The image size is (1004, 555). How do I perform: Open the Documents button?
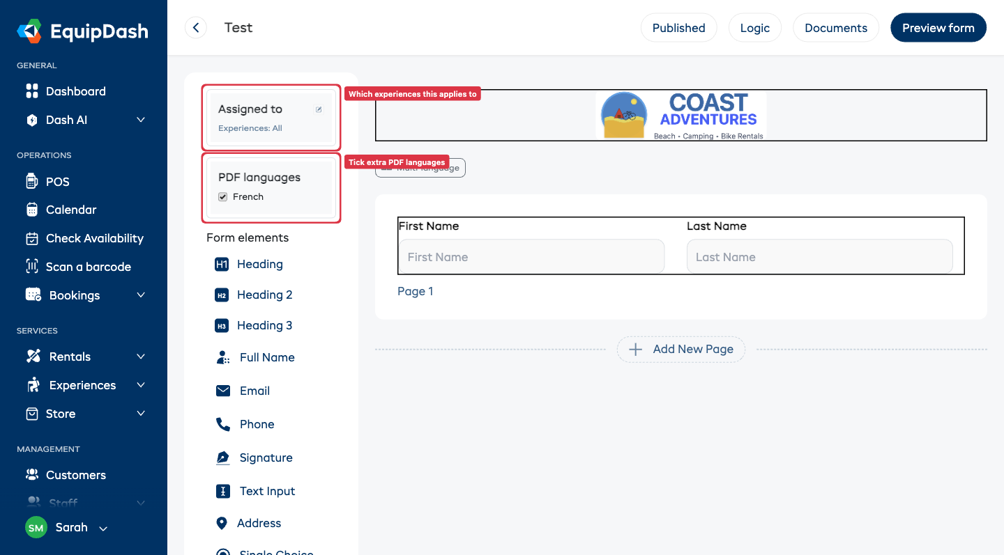836,28
